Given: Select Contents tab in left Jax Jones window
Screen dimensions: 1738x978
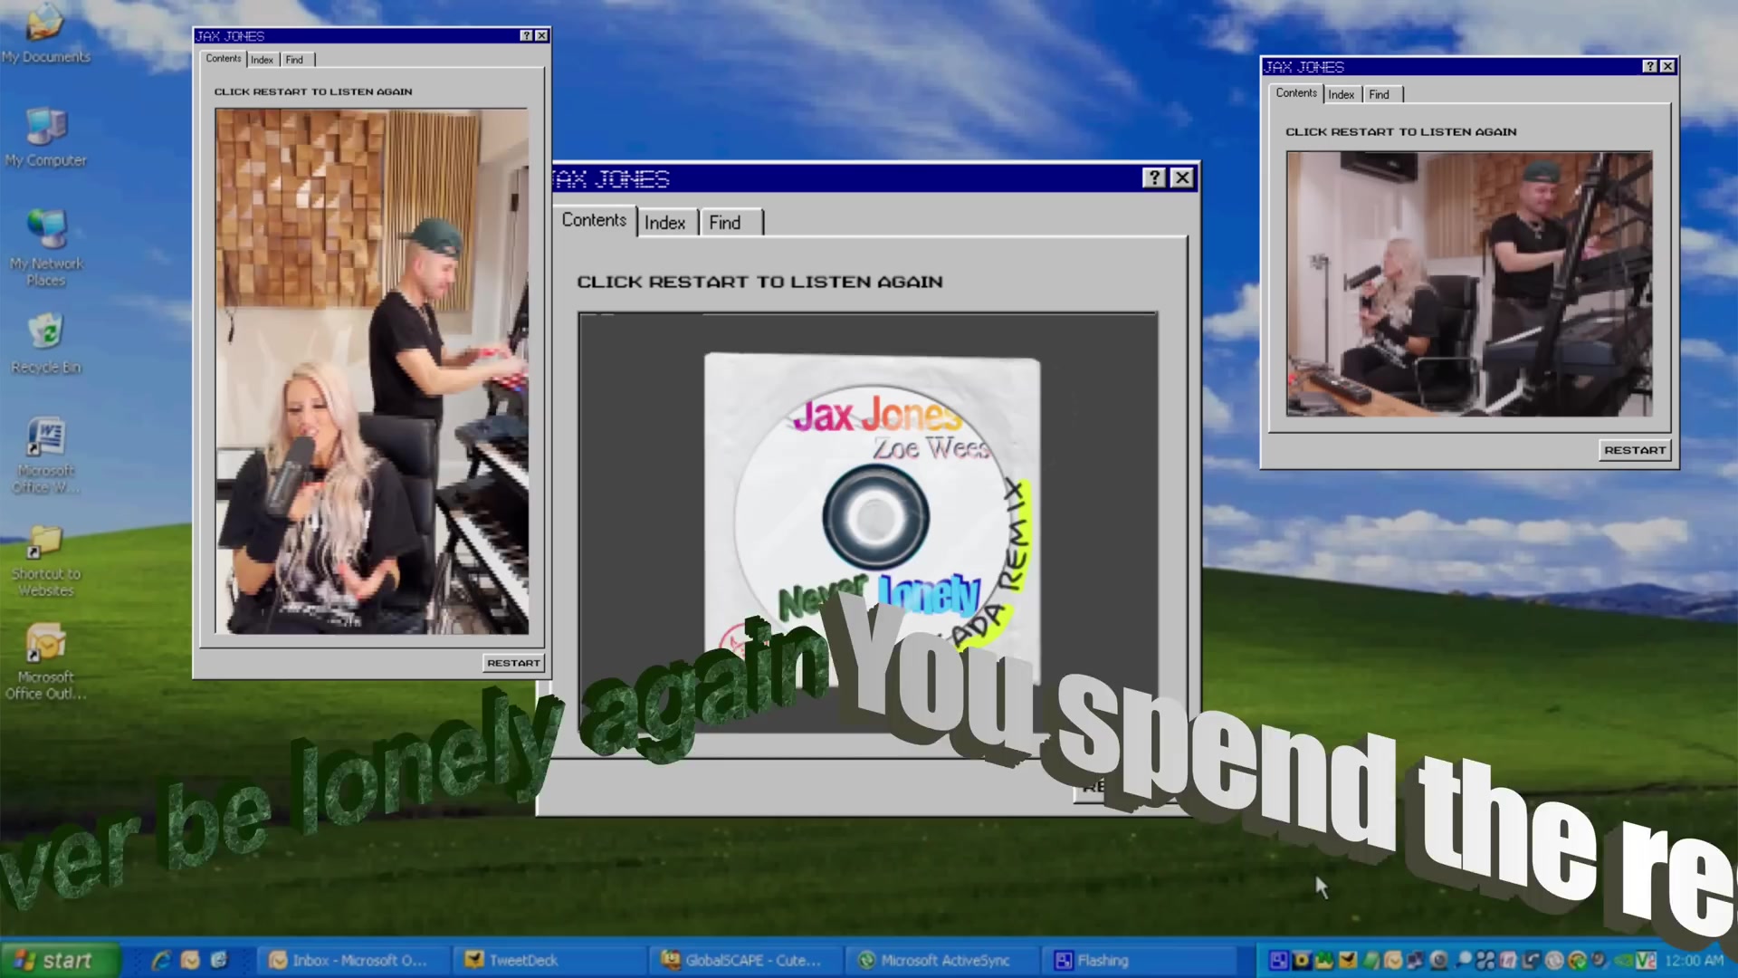Looking at the screenshot, I should click(x=224, y=58).
